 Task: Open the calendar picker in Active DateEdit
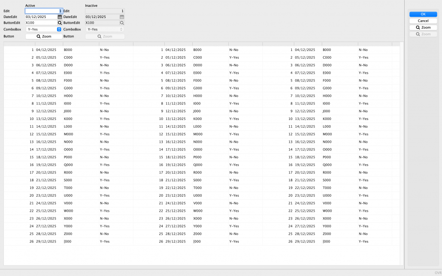pyautogui.click(x=60, y=17)
